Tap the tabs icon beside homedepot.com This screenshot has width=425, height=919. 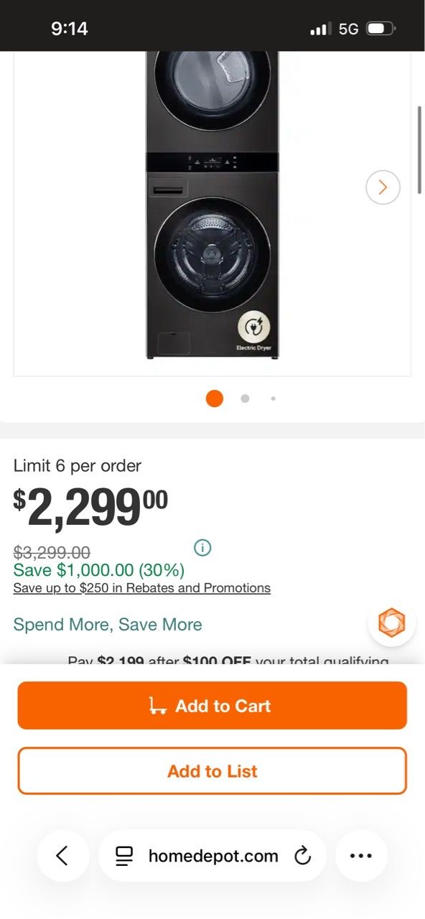click(x=124, y=856)
